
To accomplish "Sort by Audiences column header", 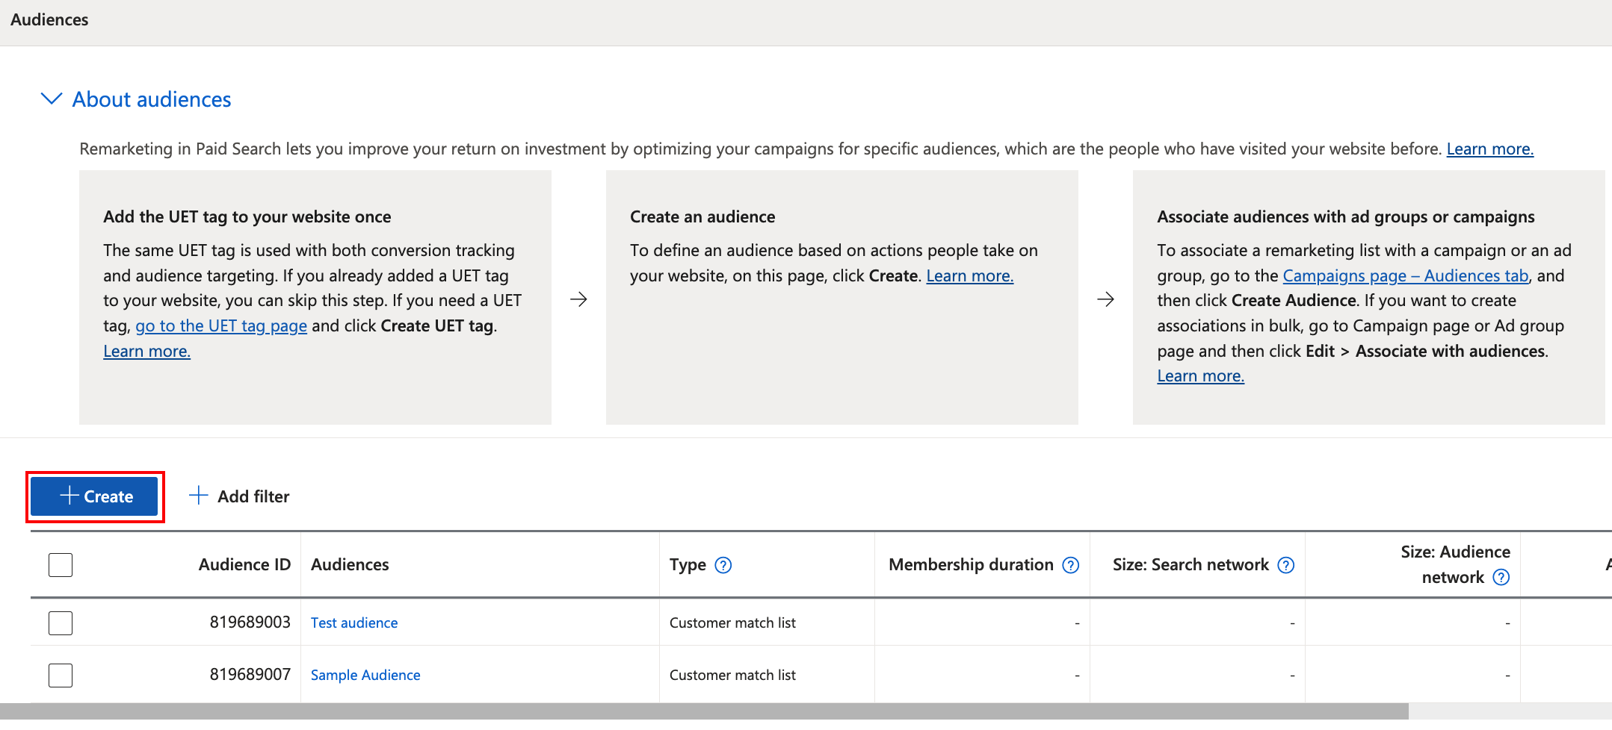I will point(350,565).
